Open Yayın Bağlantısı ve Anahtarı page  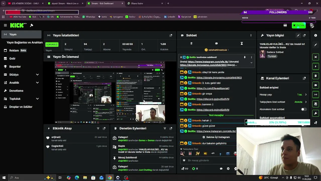25,42
